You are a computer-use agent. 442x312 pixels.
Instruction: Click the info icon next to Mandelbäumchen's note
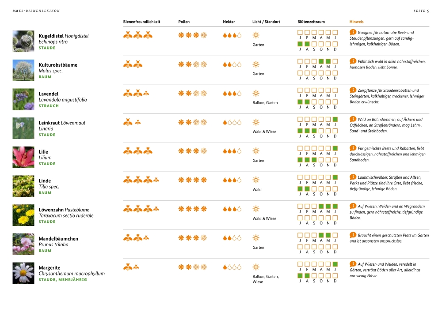click(353, 235)
